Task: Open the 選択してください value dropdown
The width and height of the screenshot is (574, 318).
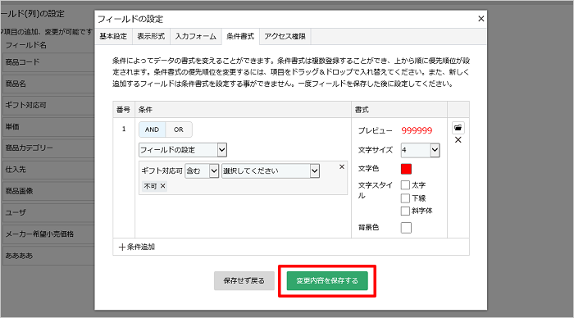Action: pos(271,171)
